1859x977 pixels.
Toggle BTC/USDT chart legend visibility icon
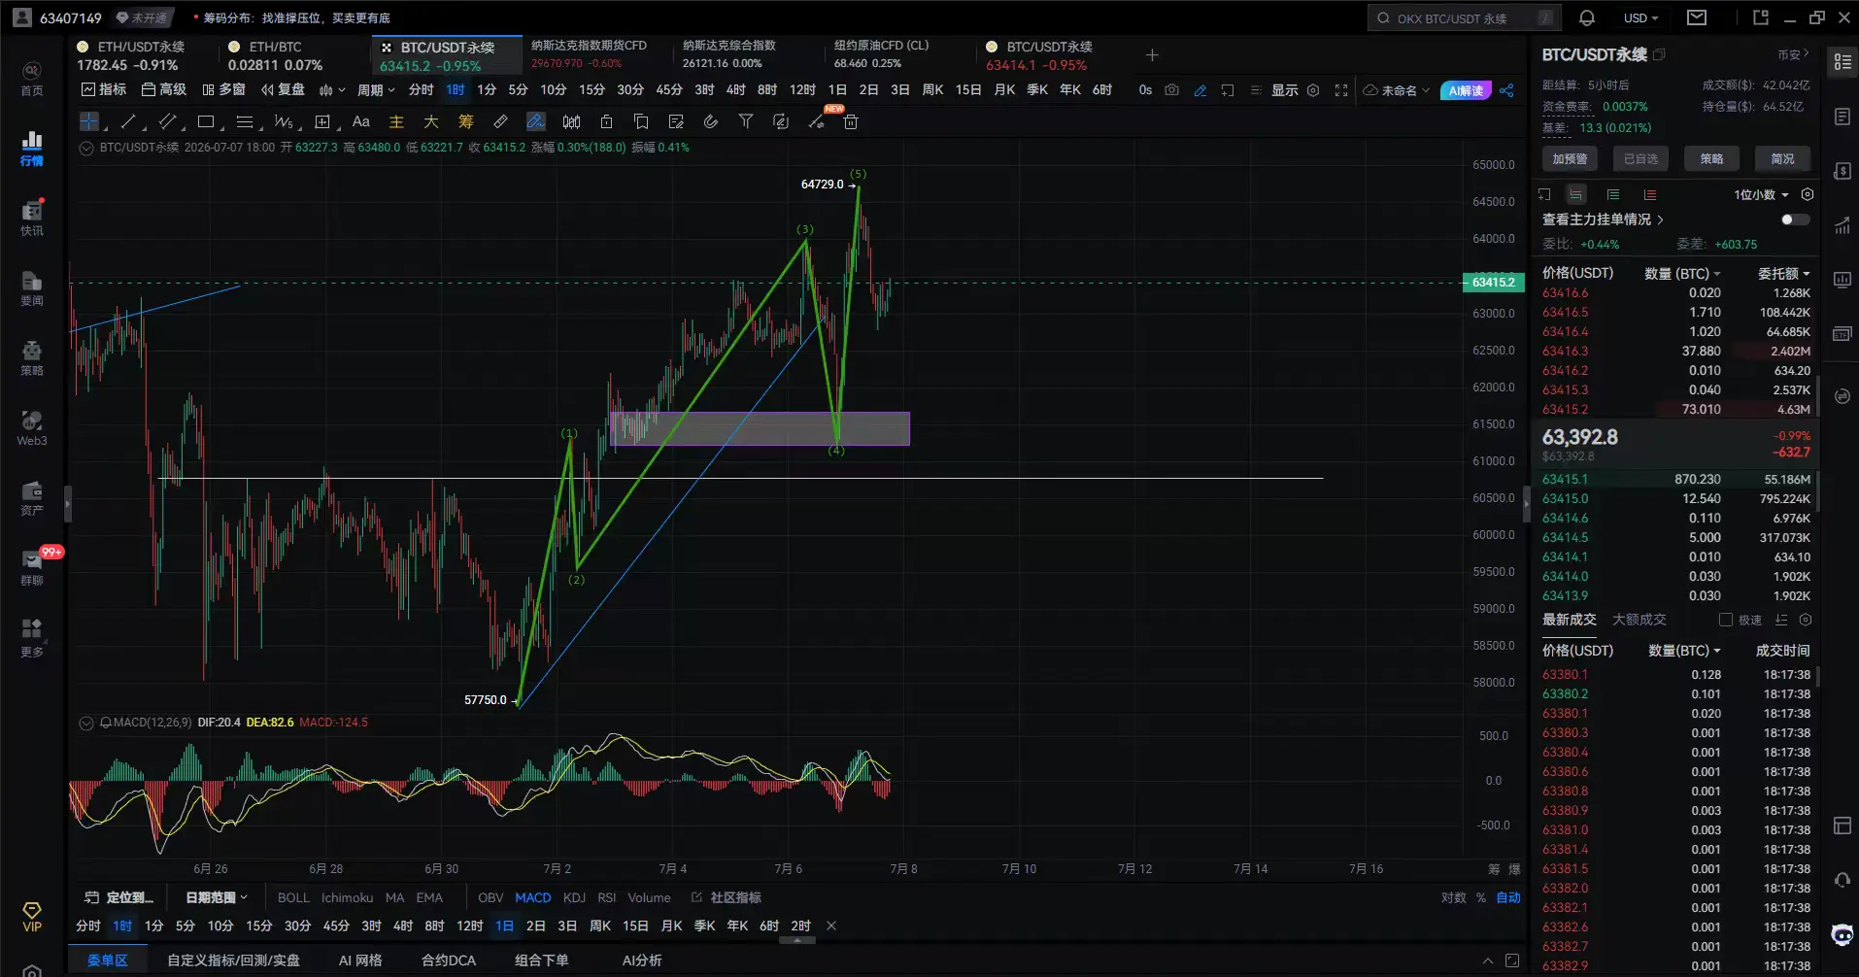click(x=86, y=148)
